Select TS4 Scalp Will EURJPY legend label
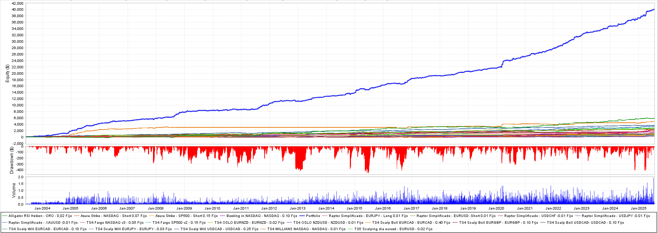Viewport: 658px width, 233px height. 133,229
